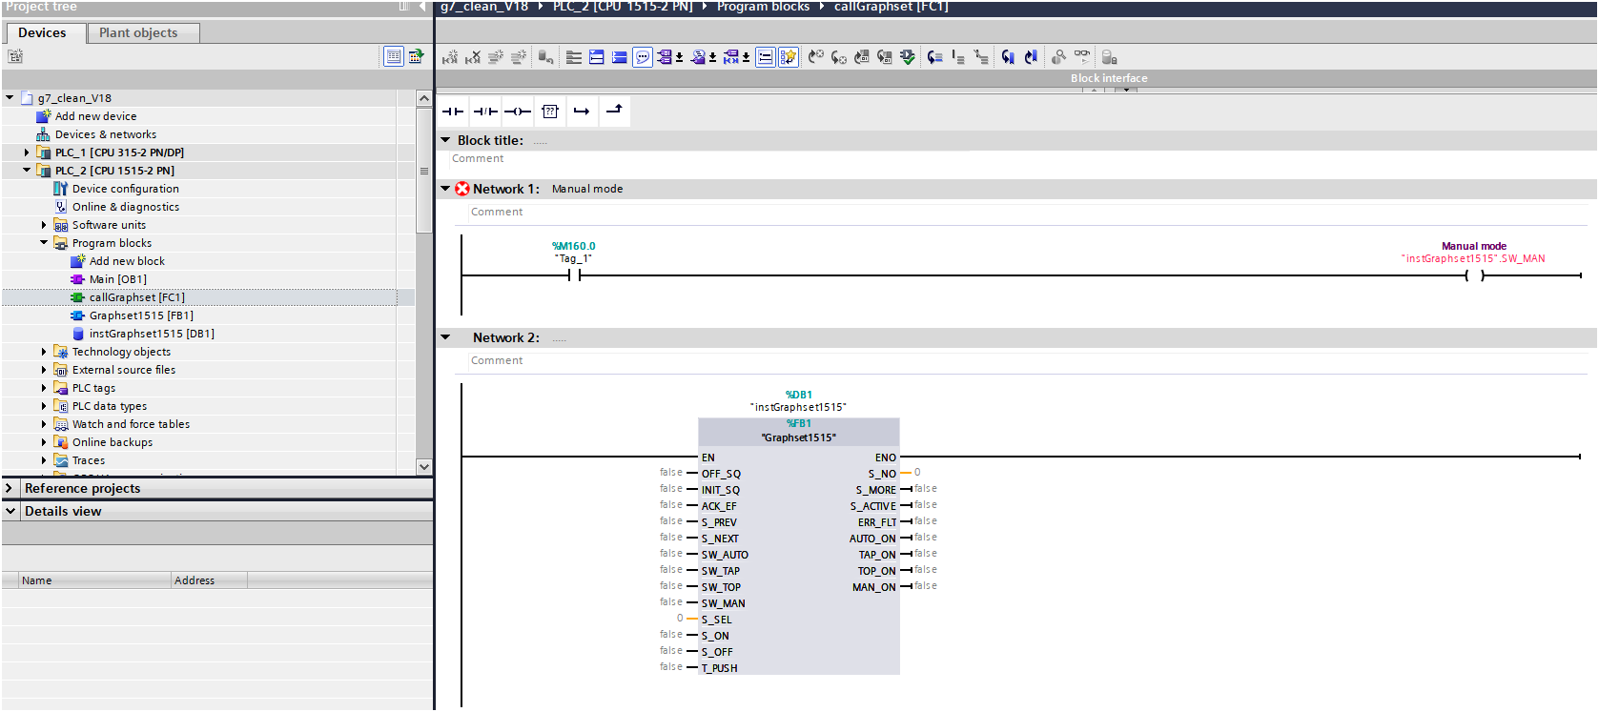Viewport: 1599px width, 712px height.
Task: Expand the Reference projects panel
Action: tap(10, 488)
